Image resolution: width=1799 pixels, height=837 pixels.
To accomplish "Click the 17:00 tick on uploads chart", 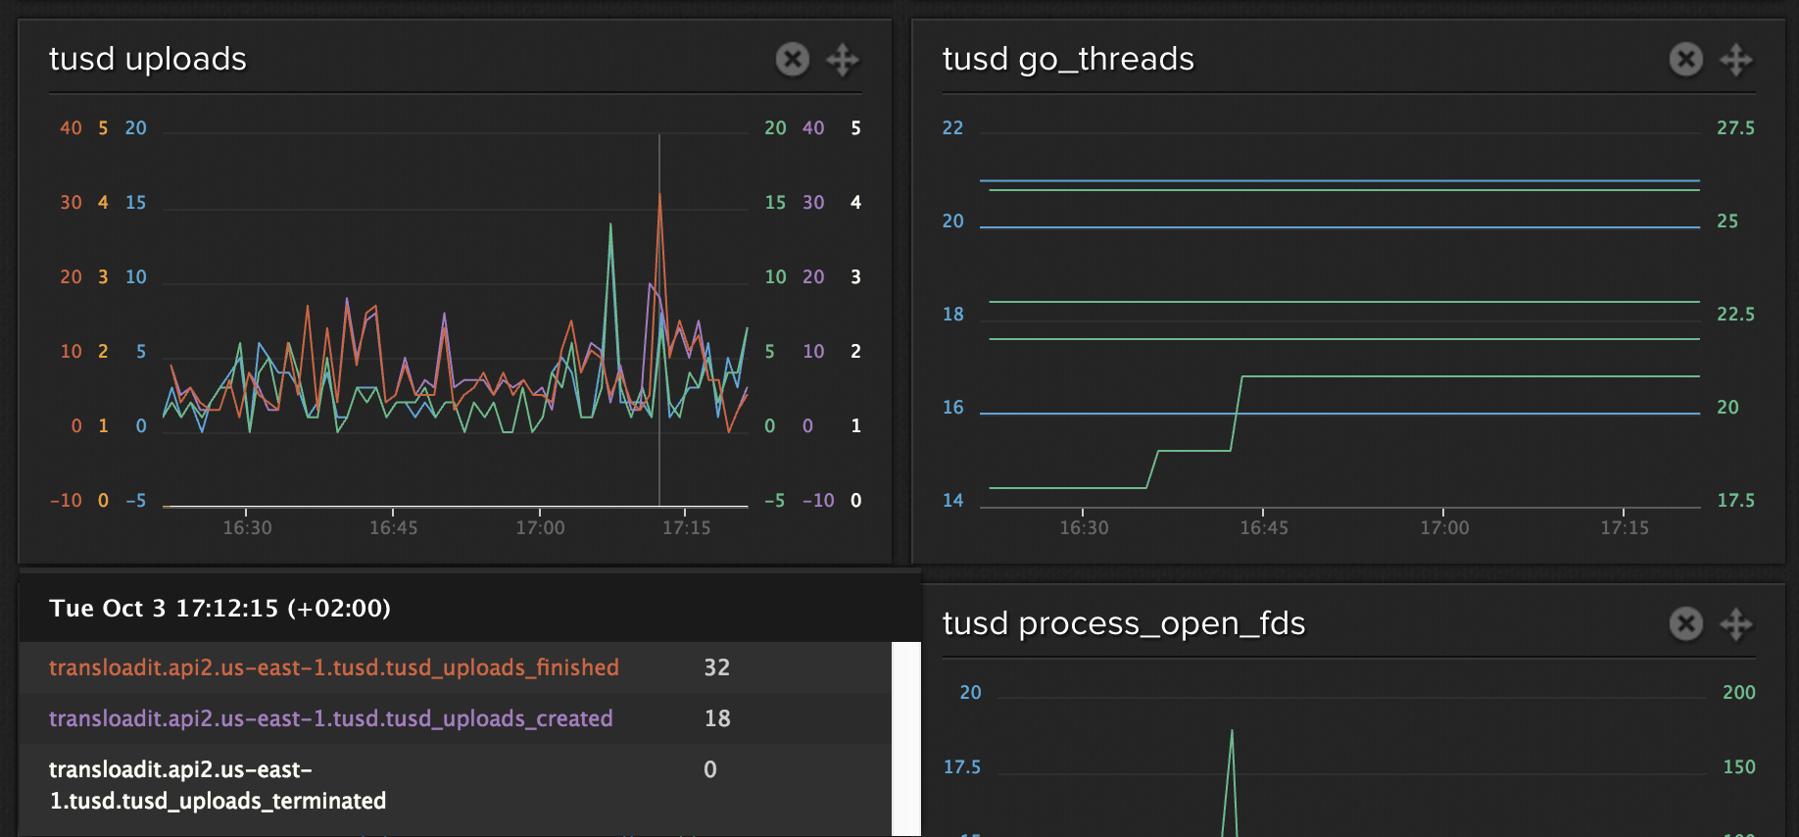I will point(540,528).
